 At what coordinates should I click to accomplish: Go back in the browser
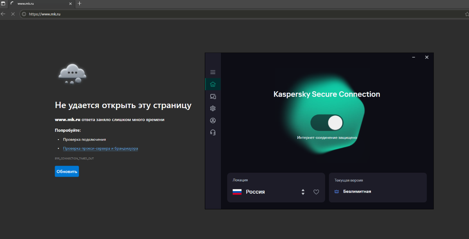coord(4,14)
